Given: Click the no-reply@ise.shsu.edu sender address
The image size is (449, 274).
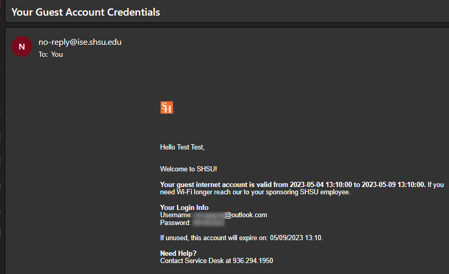Looking at the screenshot, I should click(x=80, y=42).
